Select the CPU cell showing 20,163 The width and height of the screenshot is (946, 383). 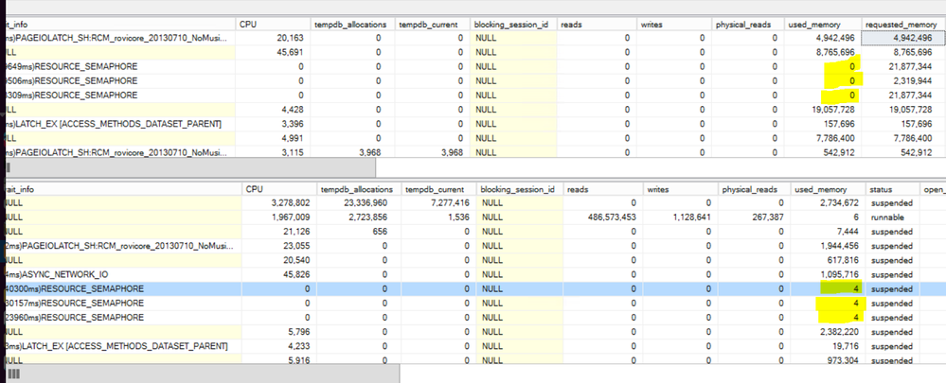tap(273, 37)
